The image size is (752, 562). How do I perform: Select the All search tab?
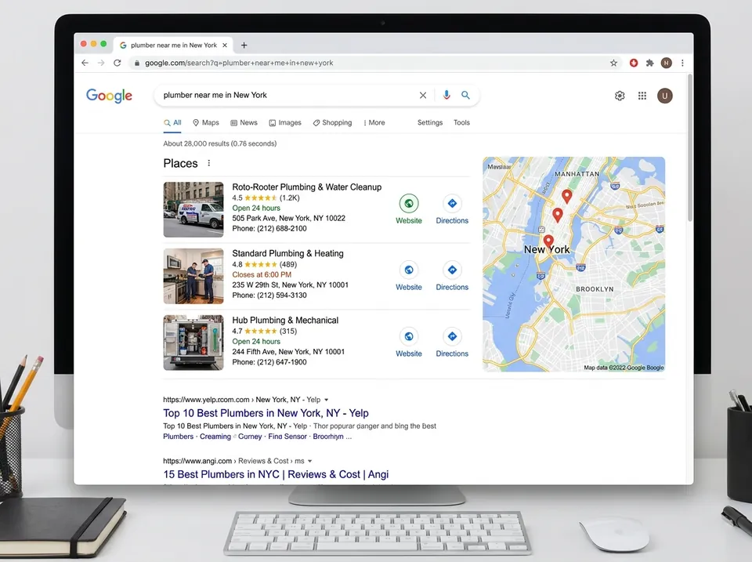click(x=172, y=123)
